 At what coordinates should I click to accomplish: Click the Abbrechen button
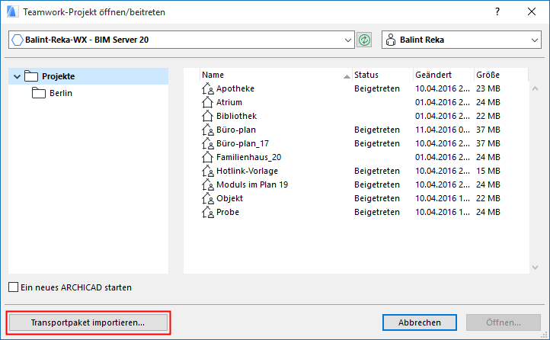pos(420,322)
